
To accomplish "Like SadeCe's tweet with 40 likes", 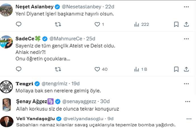I will click(97, 69).
